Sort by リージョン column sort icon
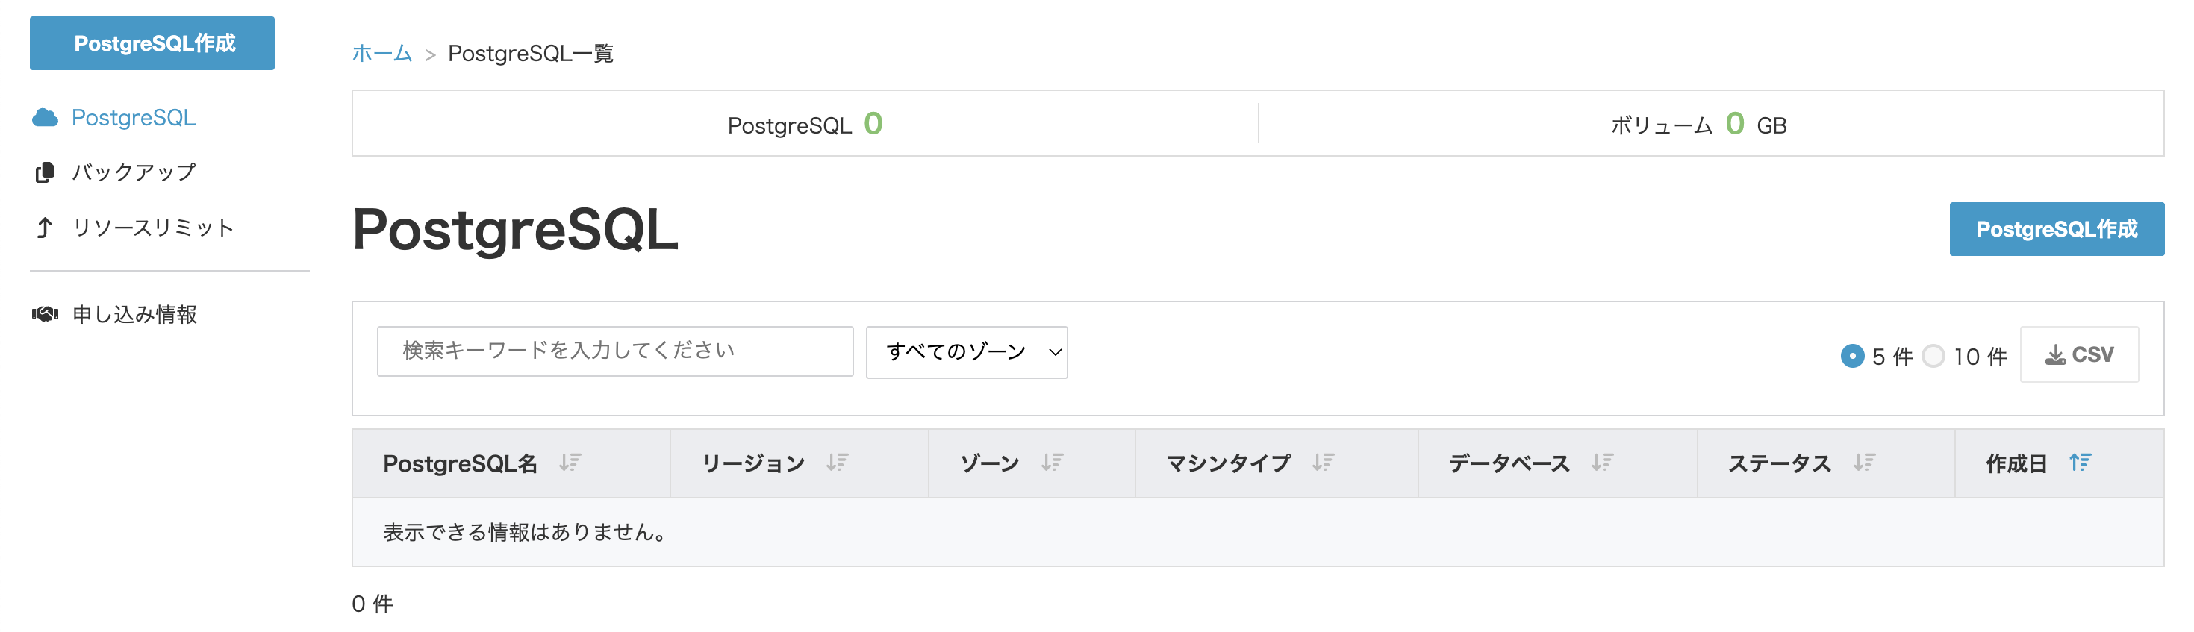 pos(838,463)
